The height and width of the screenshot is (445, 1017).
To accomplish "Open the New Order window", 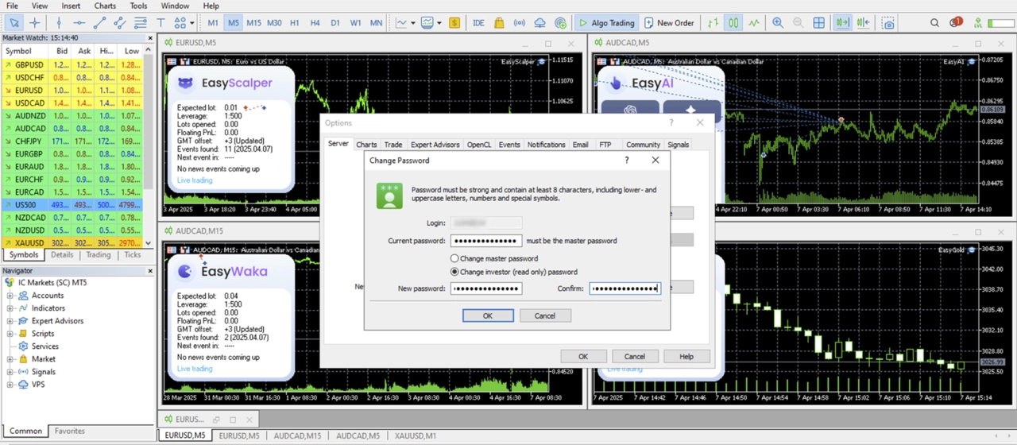I will point(669,23).
